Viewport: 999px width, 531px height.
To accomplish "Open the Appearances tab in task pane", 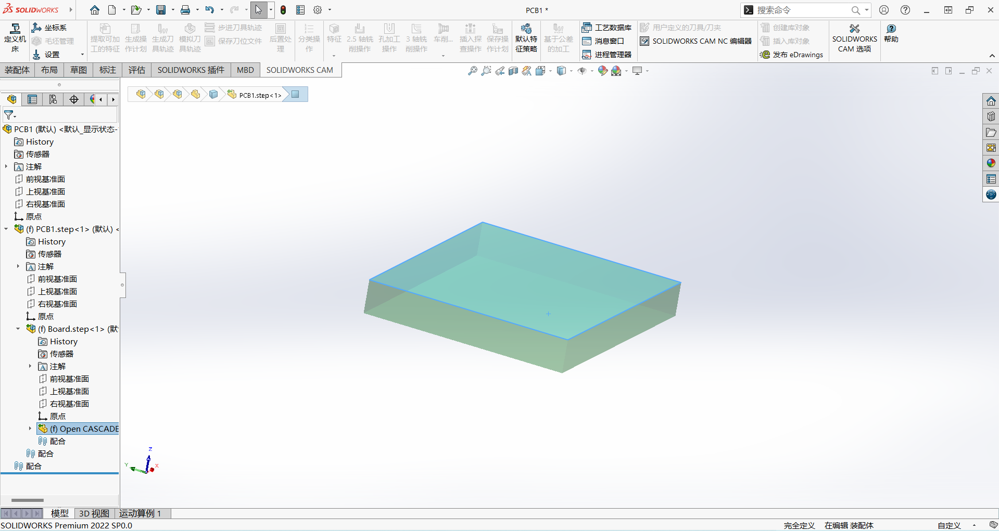I will pos(991,163).
